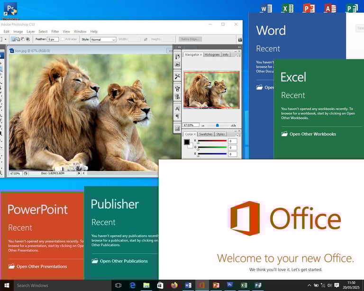Open the History panel icon in Photoshop dock

(x=177, y=56)
